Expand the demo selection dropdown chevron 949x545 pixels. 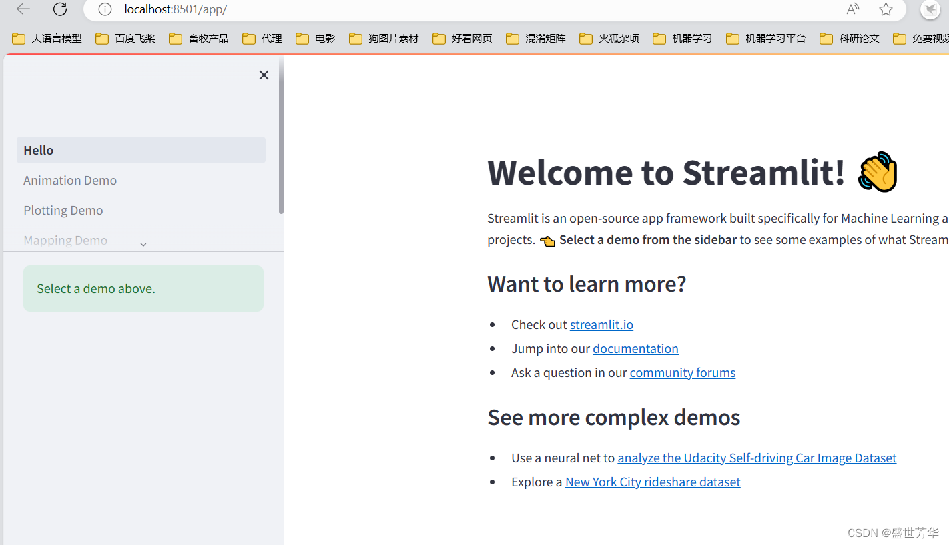[143, 244]
